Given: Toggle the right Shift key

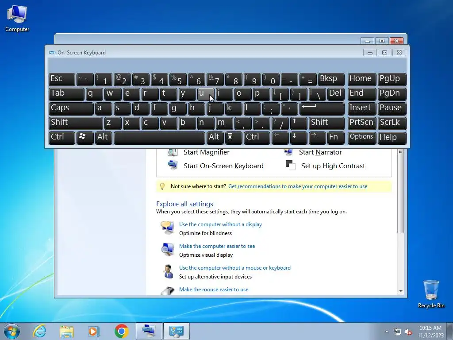Looking at the screenshot, I should pos(326,123).
